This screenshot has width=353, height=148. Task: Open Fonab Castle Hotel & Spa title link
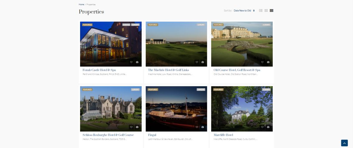99,70
